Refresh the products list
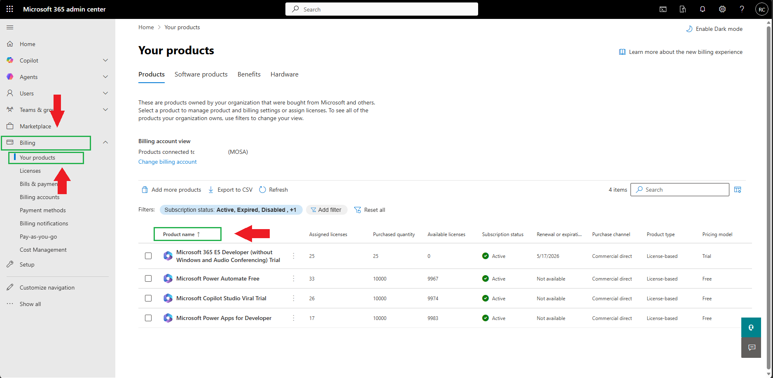The image size is (773, 378). (x=273, y=190)
